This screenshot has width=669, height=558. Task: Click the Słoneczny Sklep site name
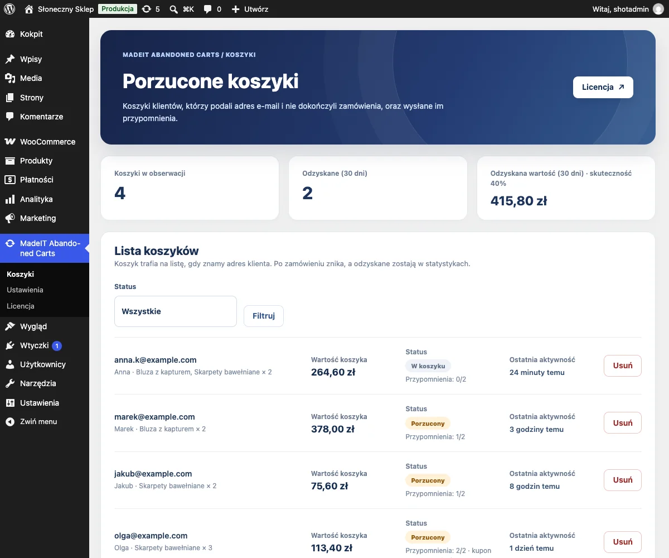pos(66,9)
